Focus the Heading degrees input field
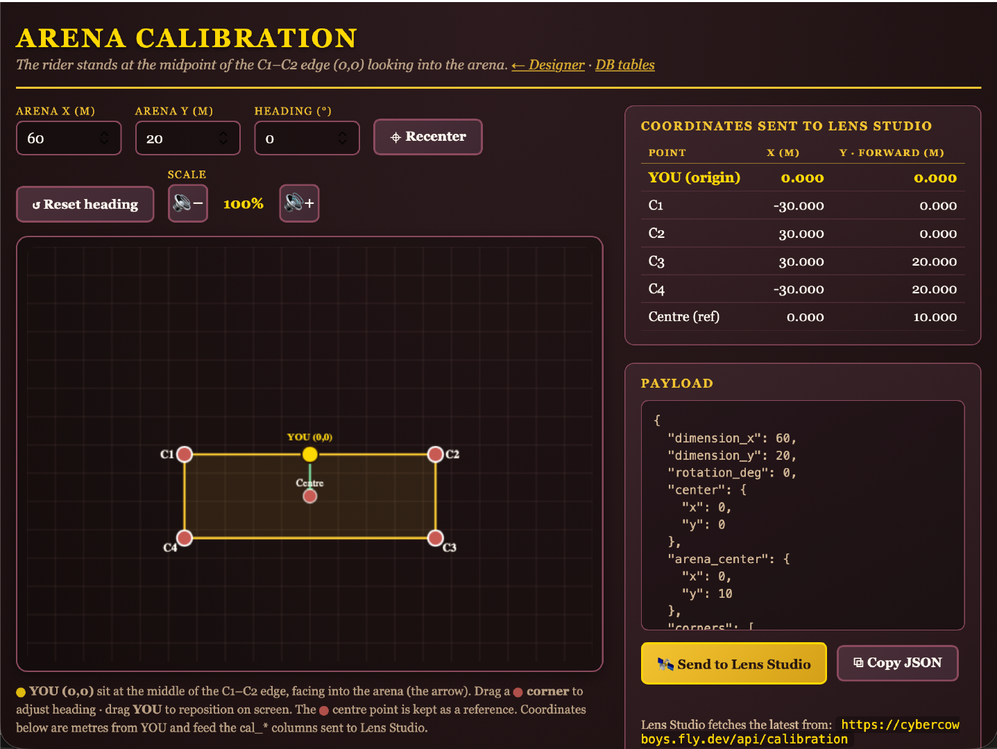This screenshot has width=997, height=749. coord(307,138)
